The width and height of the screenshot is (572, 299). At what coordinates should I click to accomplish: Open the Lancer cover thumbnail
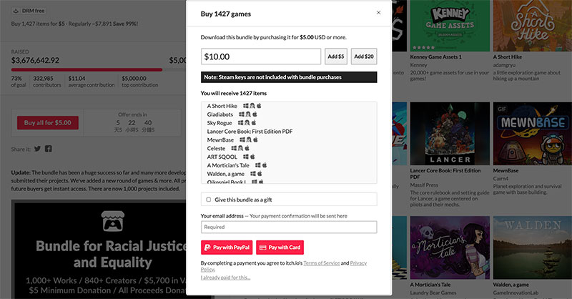click(x=450, y=133)
